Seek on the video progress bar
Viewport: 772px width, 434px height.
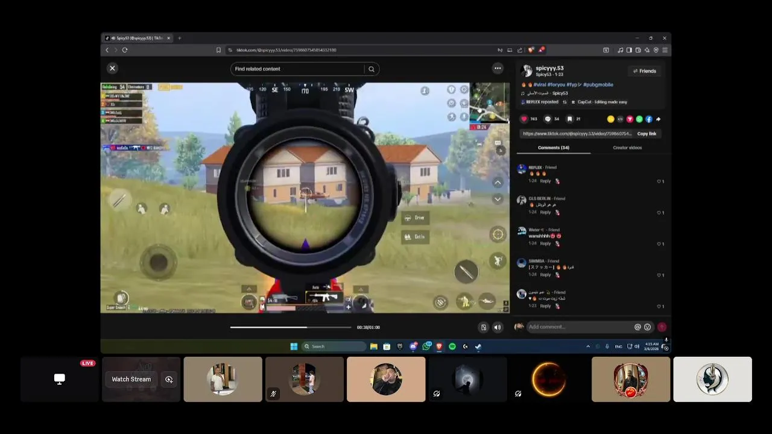point(290,327)
